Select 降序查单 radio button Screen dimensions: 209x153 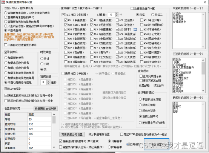click(x=109, y=147)
